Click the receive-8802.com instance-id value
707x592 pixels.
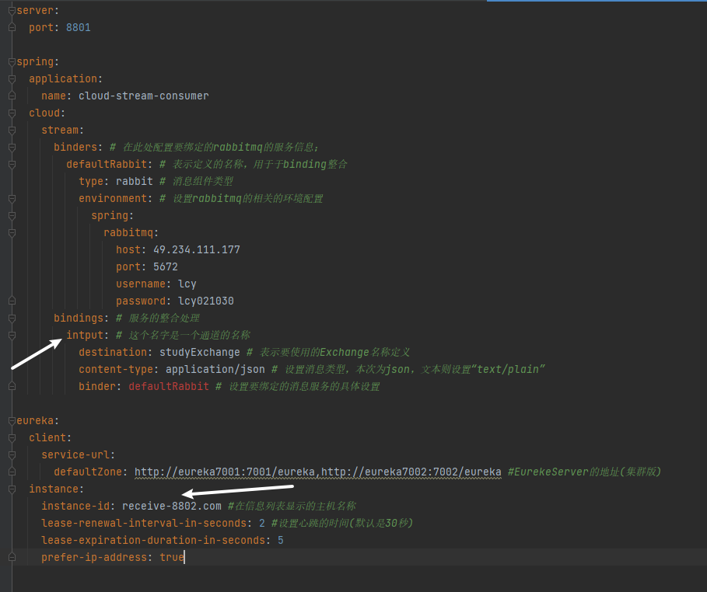click(x=171, y=507)
